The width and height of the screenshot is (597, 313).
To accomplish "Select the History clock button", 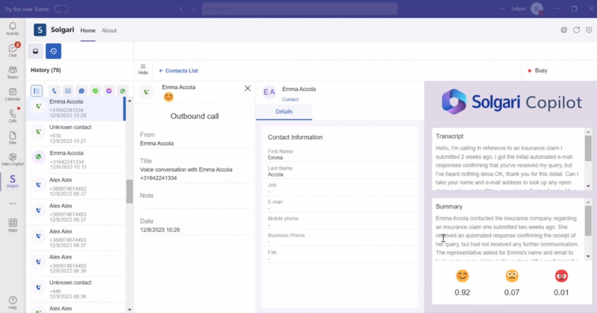I will click(x=53, y=51).
